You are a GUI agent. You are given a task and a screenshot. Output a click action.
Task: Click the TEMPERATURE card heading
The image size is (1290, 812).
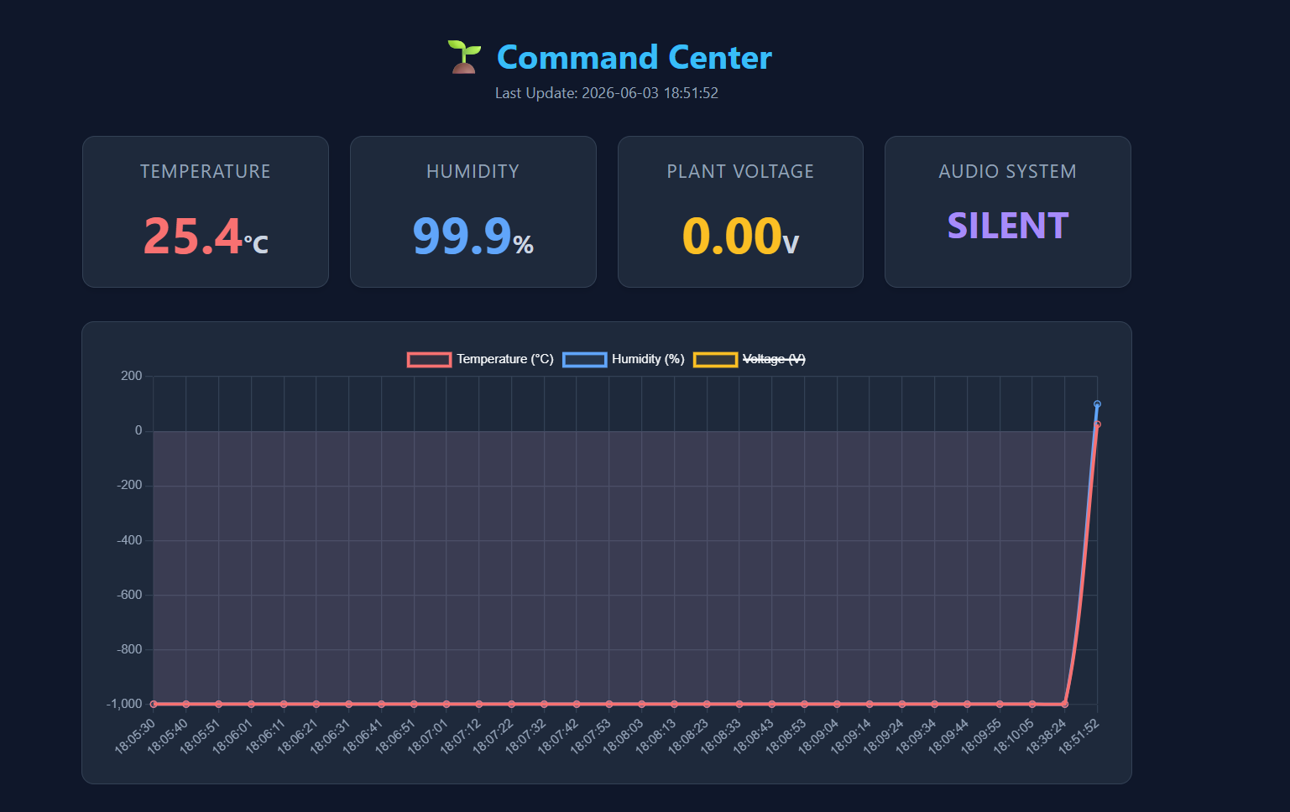pos(206,171)
